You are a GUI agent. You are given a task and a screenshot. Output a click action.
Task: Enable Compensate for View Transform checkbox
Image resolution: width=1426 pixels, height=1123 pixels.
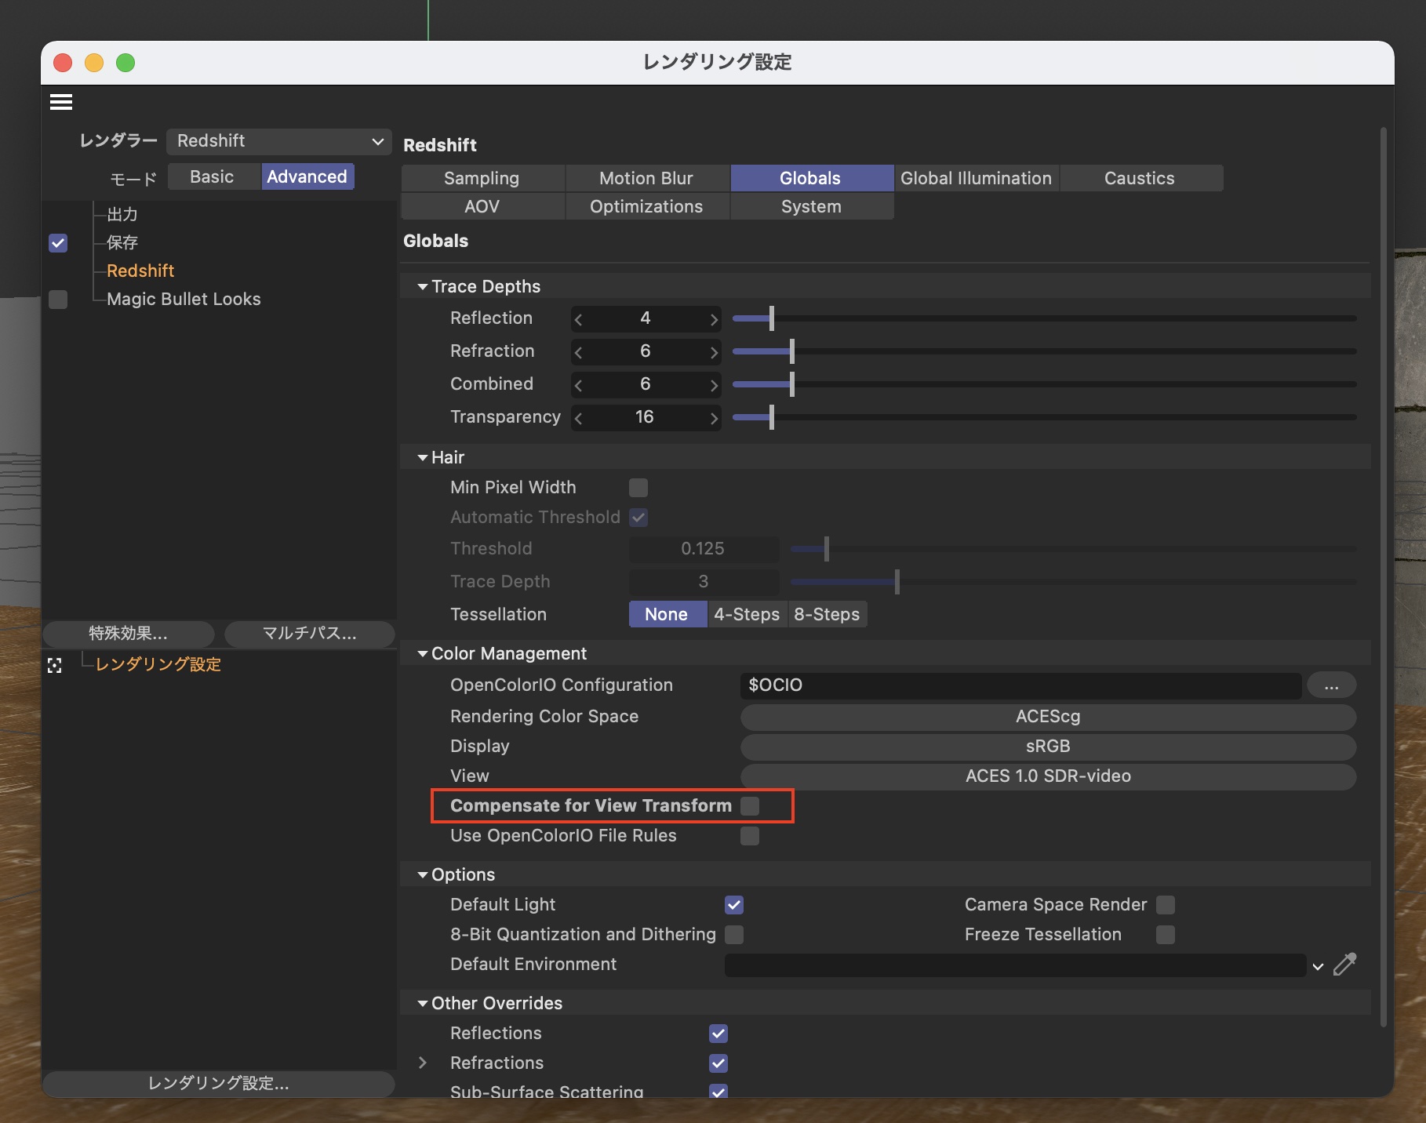coord(750,806)
